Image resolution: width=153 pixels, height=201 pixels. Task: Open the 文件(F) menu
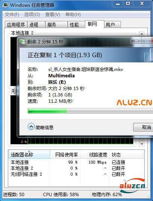click(12, 14)
